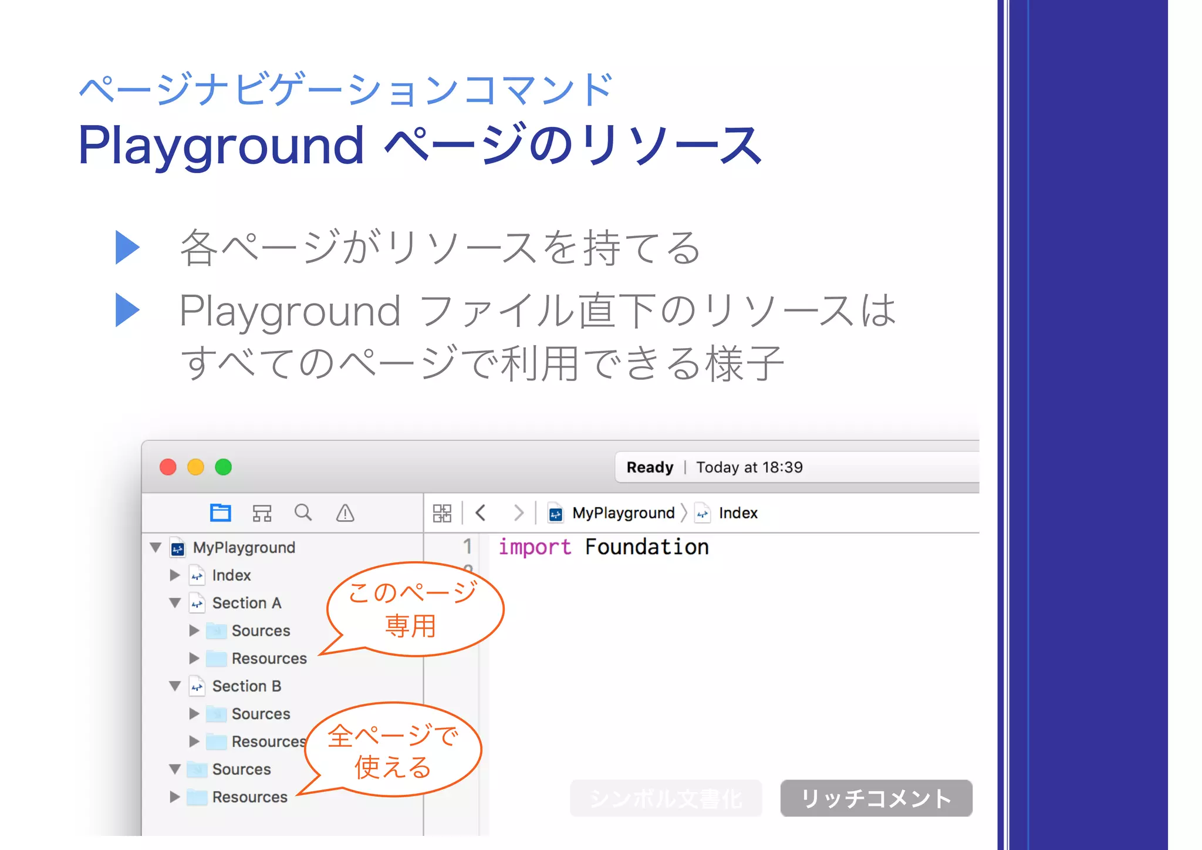Close the window with red button
Viewport: 1202px width, 850px height.
168,467
